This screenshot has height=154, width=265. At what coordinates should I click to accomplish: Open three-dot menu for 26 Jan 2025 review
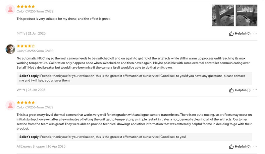pos(255,90)
